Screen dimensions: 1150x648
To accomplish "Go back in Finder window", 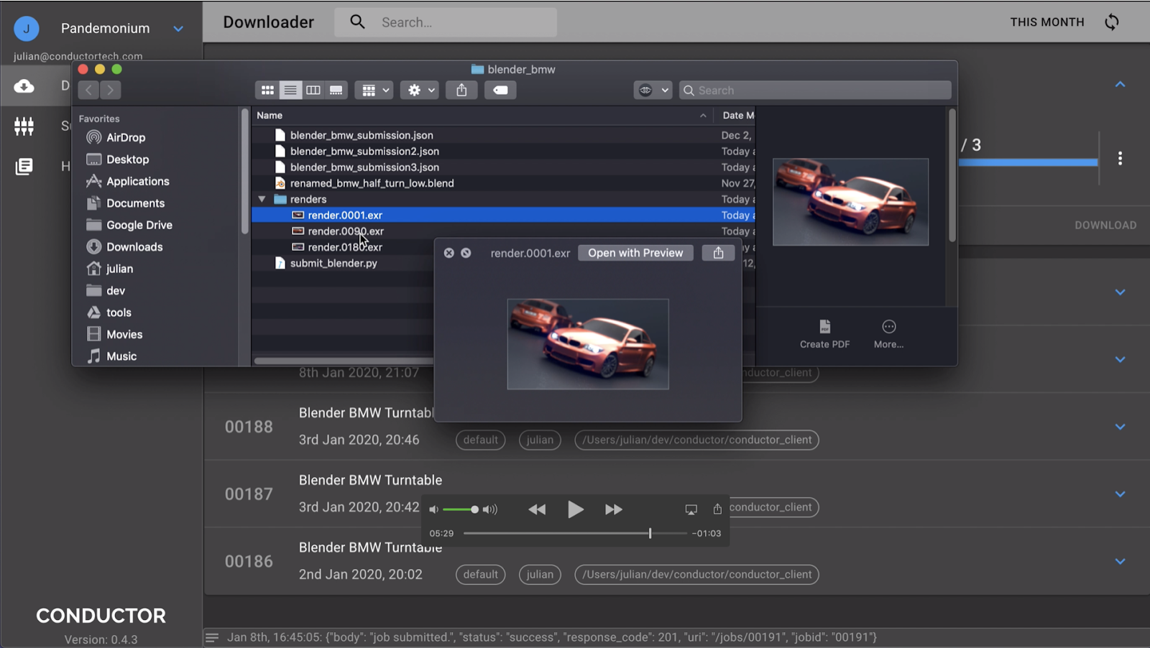I will (88, 90).
